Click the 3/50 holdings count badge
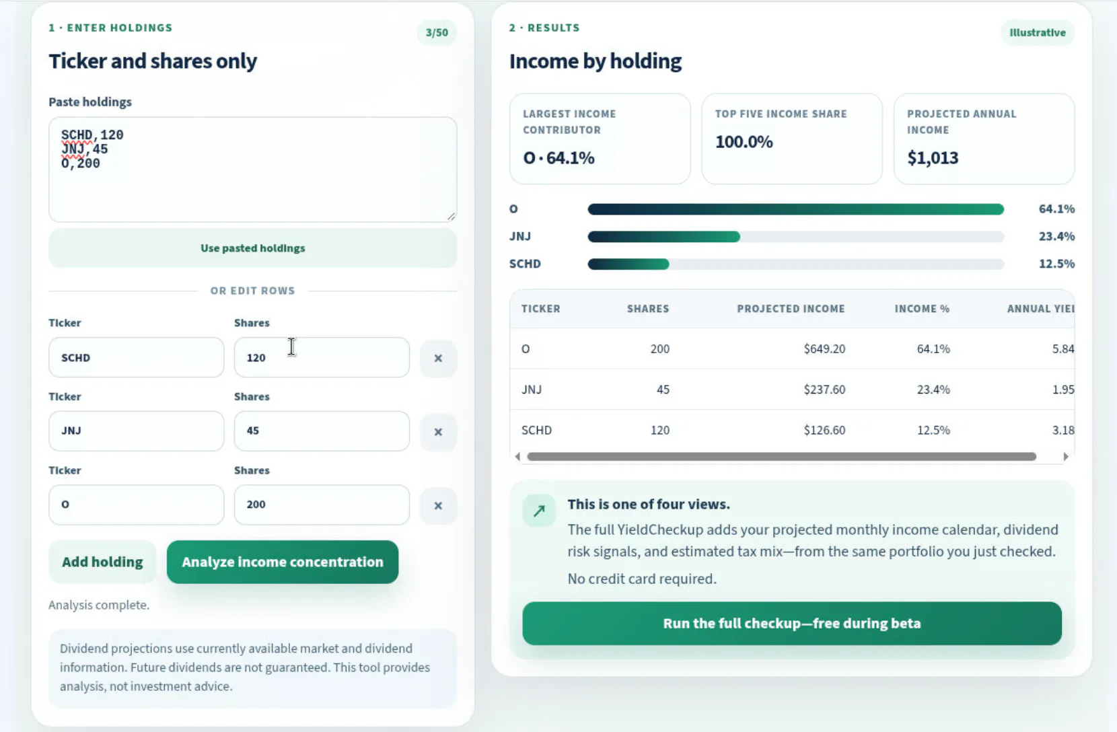Viewport: 1117px width, 732px height. [437, 32]
